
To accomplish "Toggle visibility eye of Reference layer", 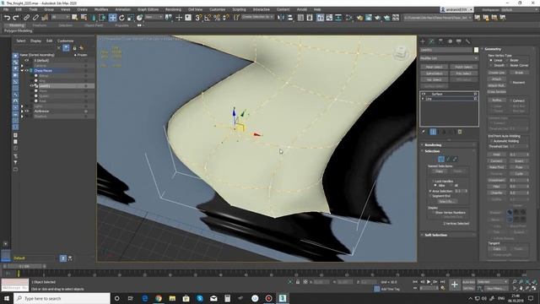I will coord(26,111).
